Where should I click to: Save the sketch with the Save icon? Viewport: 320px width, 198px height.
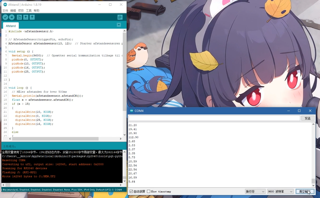32,17
